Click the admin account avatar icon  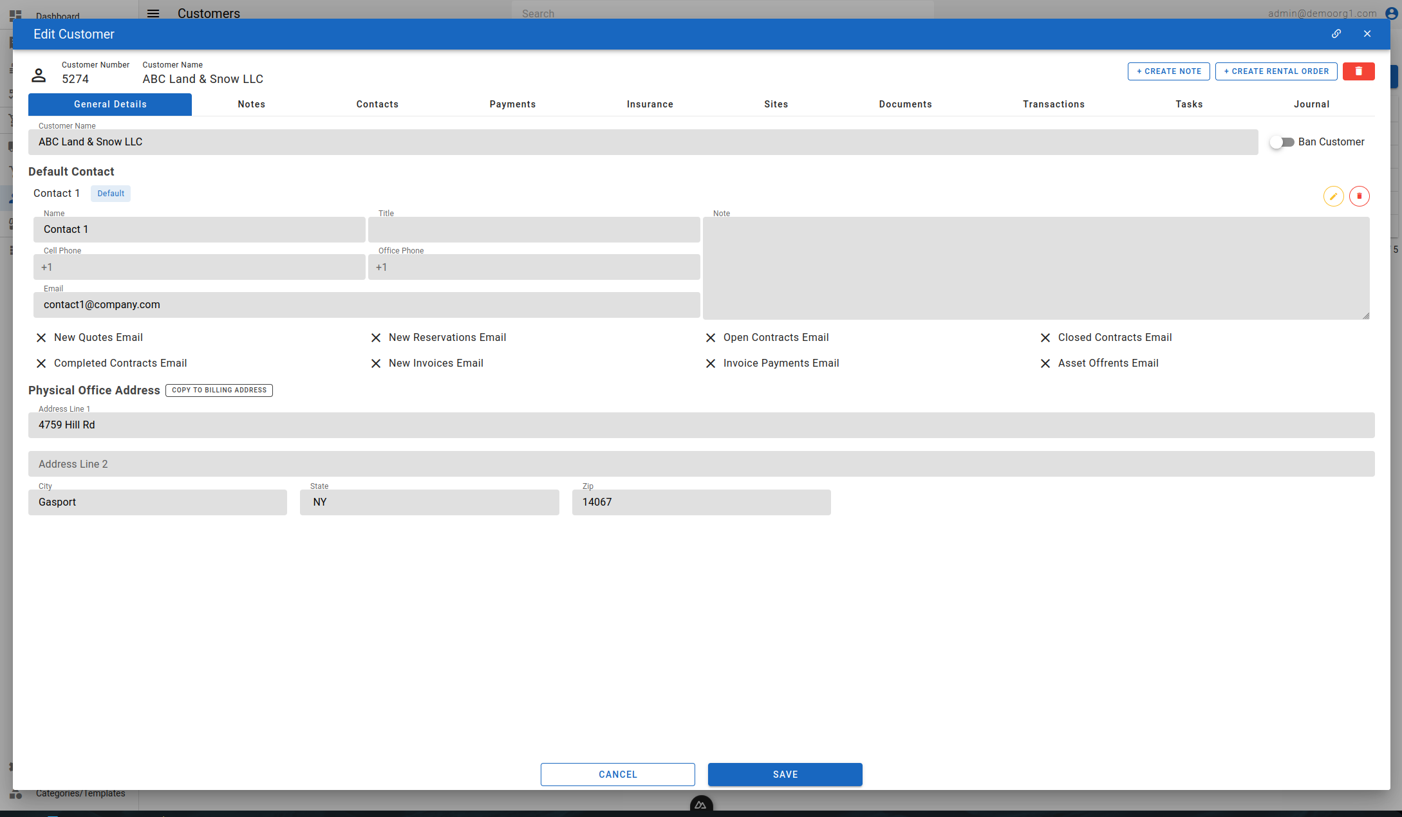[1391, 14]
